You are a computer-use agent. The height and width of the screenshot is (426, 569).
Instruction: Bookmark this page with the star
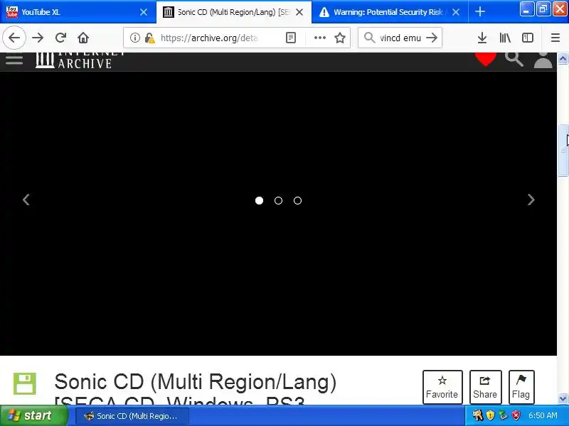tap(340, 38)
